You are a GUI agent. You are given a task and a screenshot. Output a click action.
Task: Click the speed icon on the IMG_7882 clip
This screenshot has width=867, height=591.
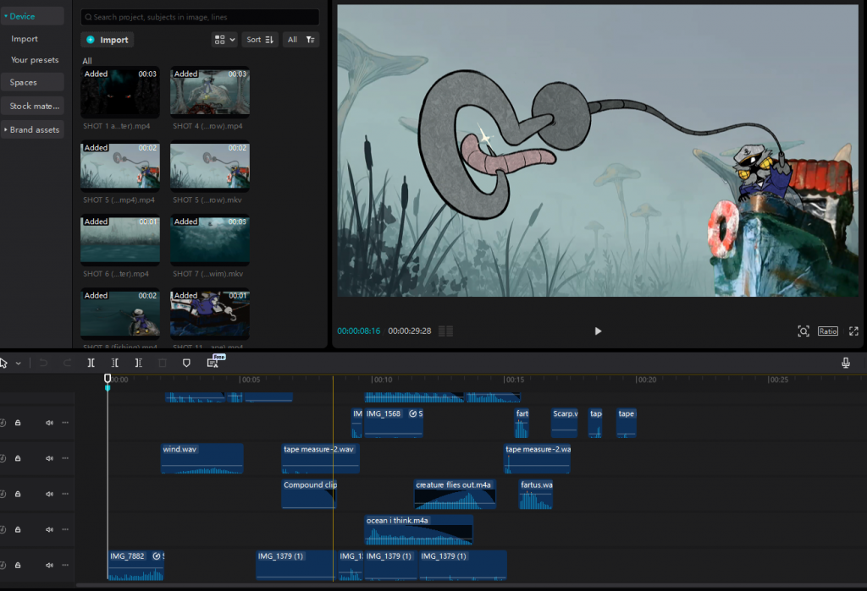tap(157, 556)
